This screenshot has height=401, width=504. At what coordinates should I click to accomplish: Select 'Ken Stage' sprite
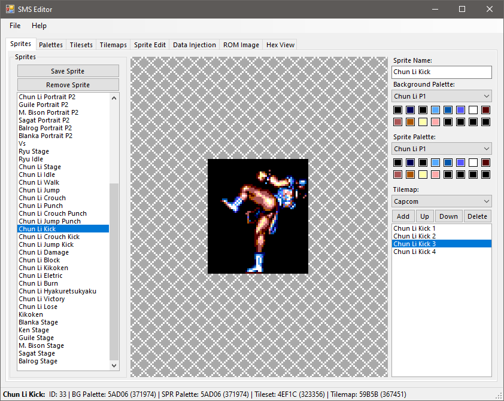click(x=63, y=330)
